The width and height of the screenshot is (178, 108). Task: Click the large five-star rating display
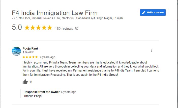(38, 27)
